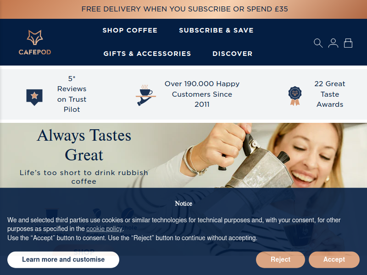This screenshot has width=367, height=275.
Task: Reject cookies in the notice
Action: click(280, 259)
